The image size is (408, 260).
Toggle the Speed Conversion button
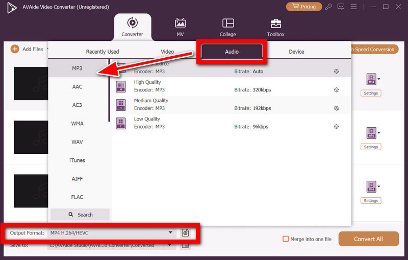click(x=375, y=49)
